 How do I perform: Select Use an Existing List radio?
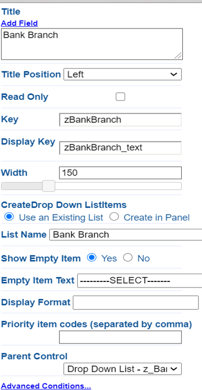pos(9,217)
